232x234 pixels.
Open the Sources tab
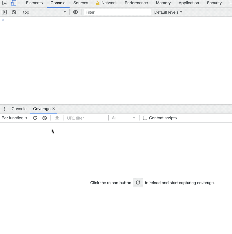click(x=81, y=3)
